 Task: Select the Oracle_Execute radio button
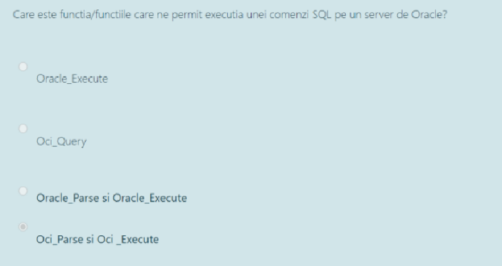pos(23,66)
